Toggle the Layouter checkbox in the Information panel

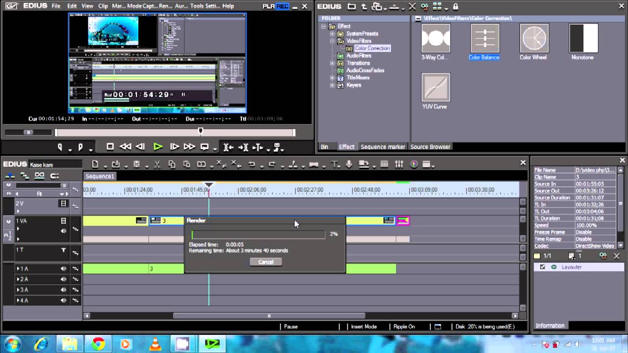(x=543, y=267)
